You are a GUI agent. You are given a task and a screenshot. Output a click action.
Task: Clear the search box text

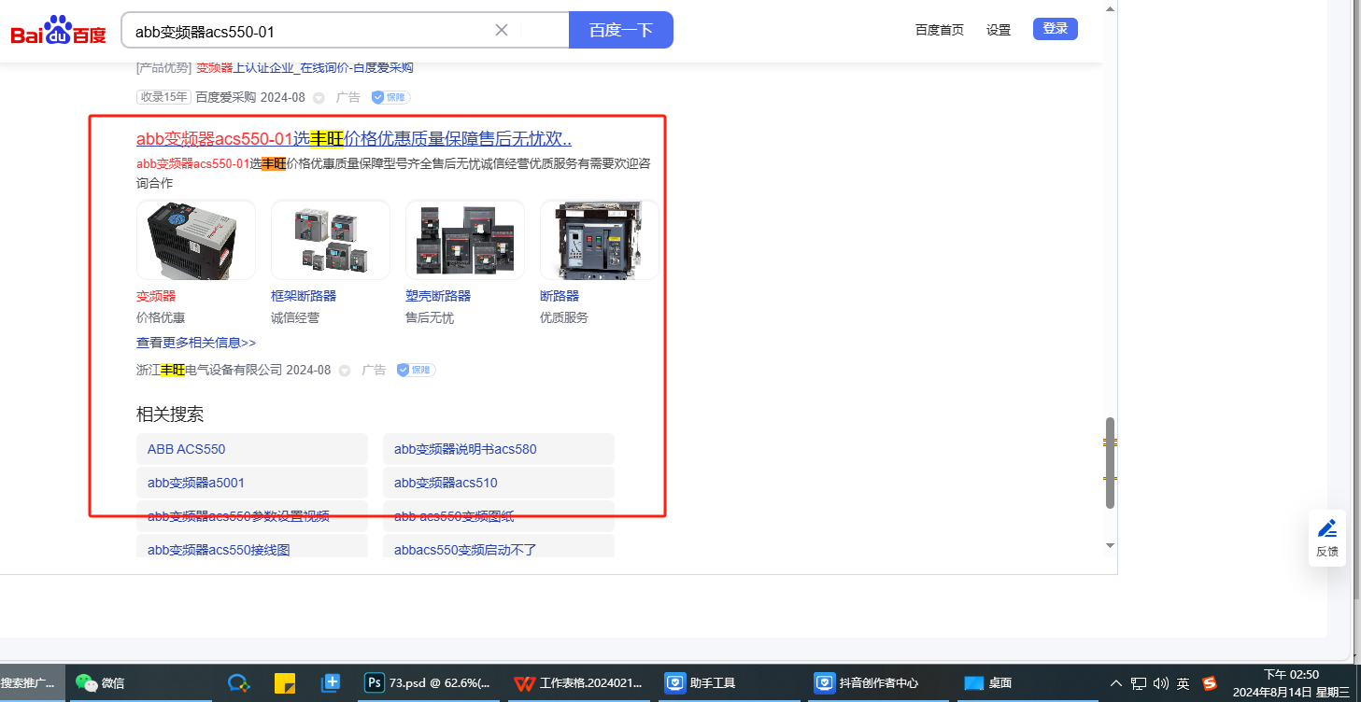point(502,30)
